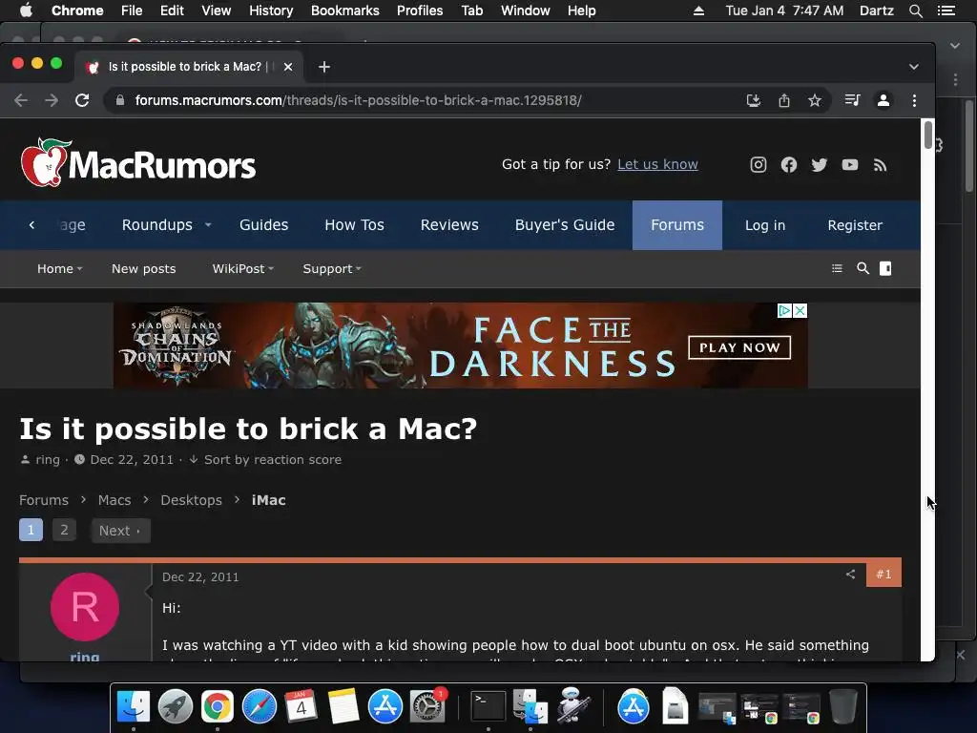Close the Shadowlands ad with X icon
977x733 pixels.
[x=800, y=310]
